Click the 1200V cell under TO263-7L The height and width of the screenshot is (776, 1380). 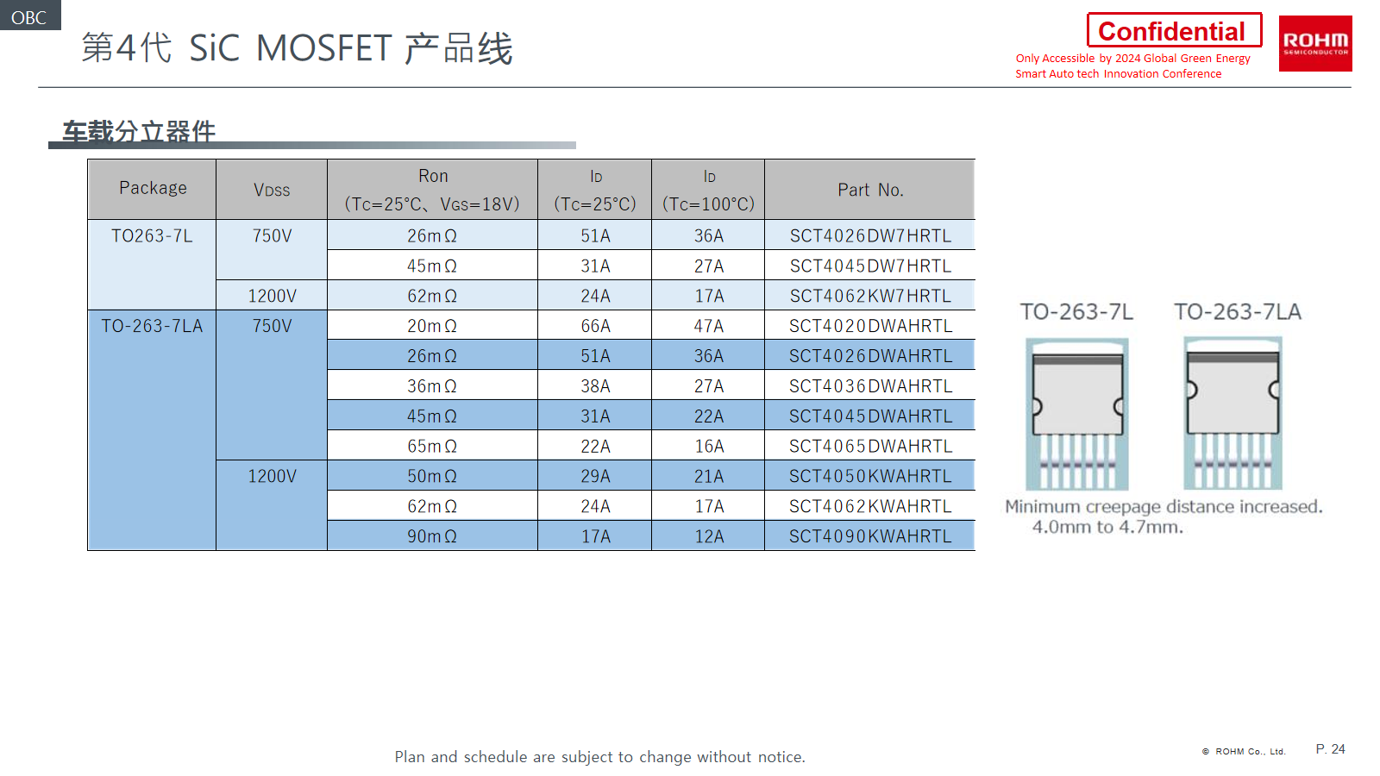[x=272, y=296]
